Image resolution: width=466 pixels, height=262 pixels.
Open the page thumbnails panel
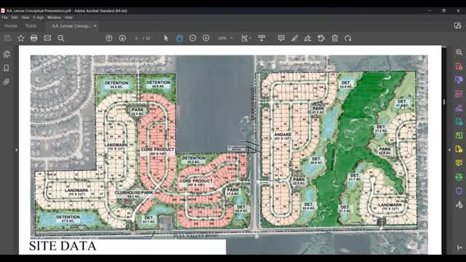[x=7, y=54]
